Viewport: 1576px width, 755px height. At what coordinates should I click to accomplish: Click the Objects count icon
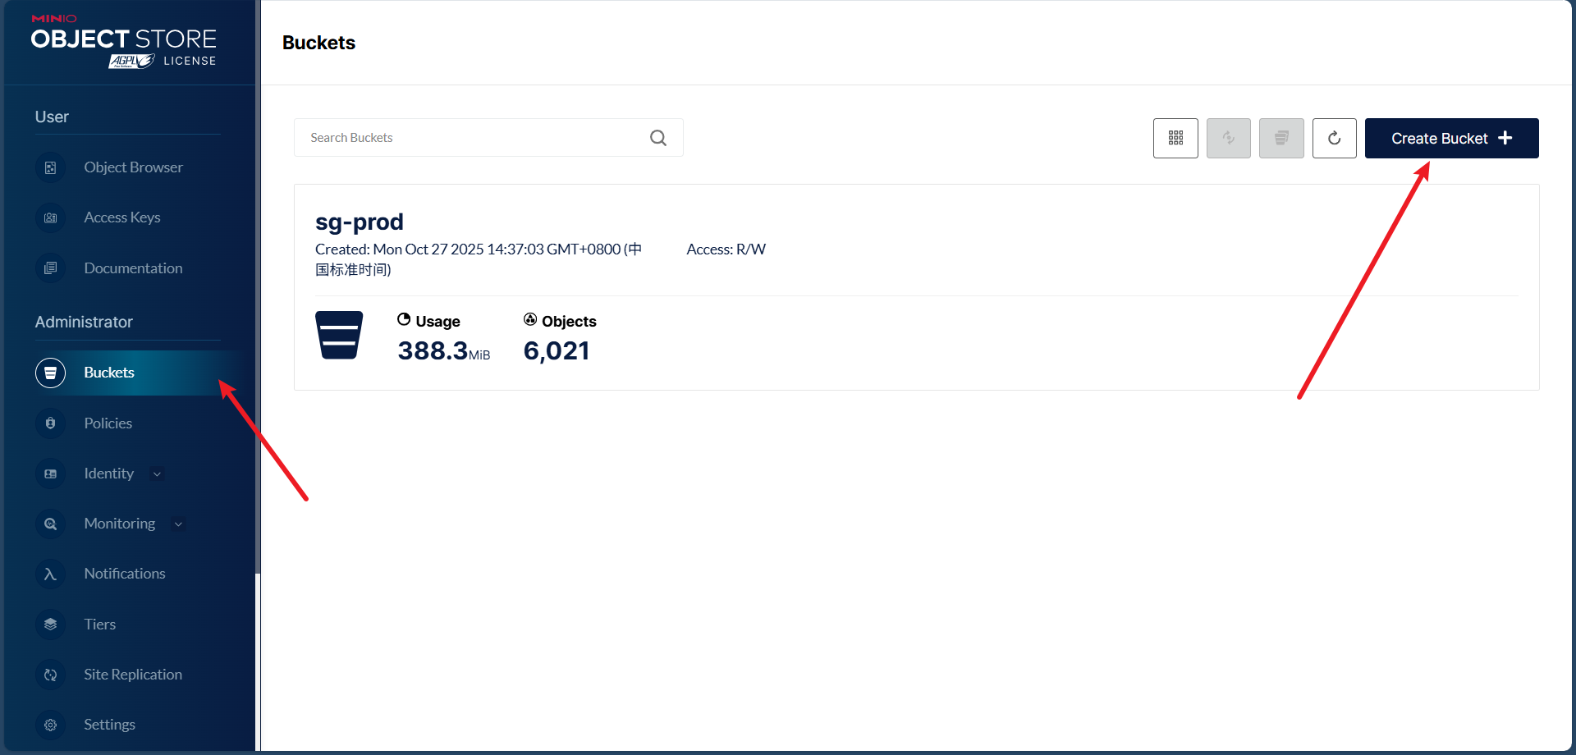click(530, 319)
